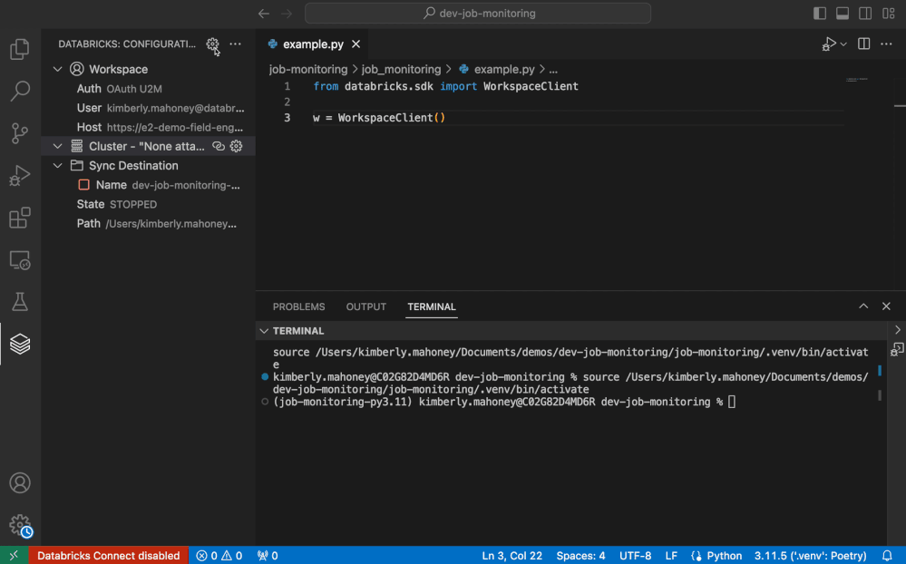The width and height of the screenshot is (906, 564).
Task: Click the cluster attach link icon
Action: point(218,146)
